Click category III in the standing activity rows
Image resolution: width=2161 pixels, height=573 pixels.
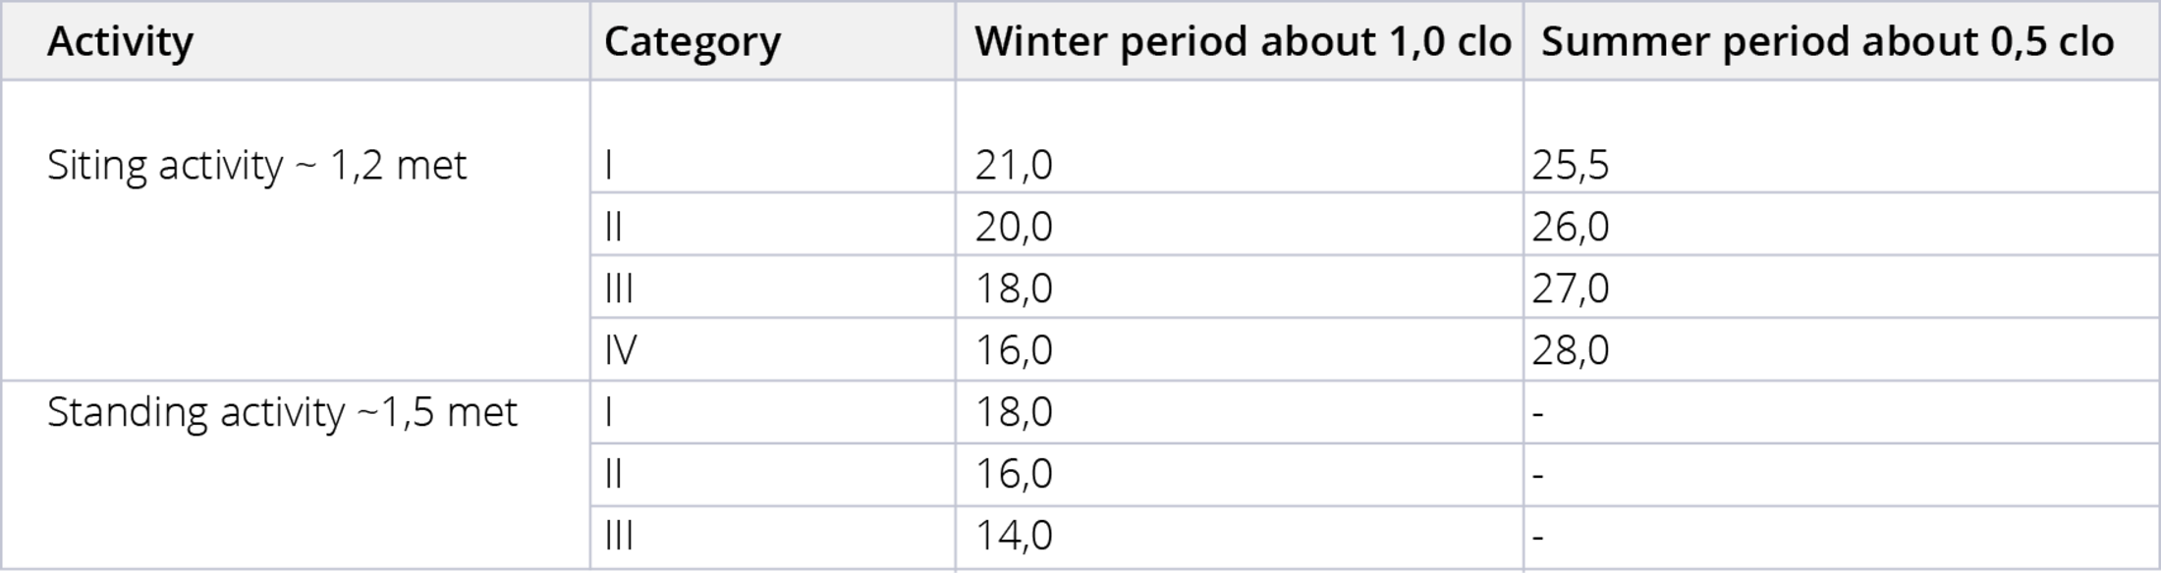point(772,537)
